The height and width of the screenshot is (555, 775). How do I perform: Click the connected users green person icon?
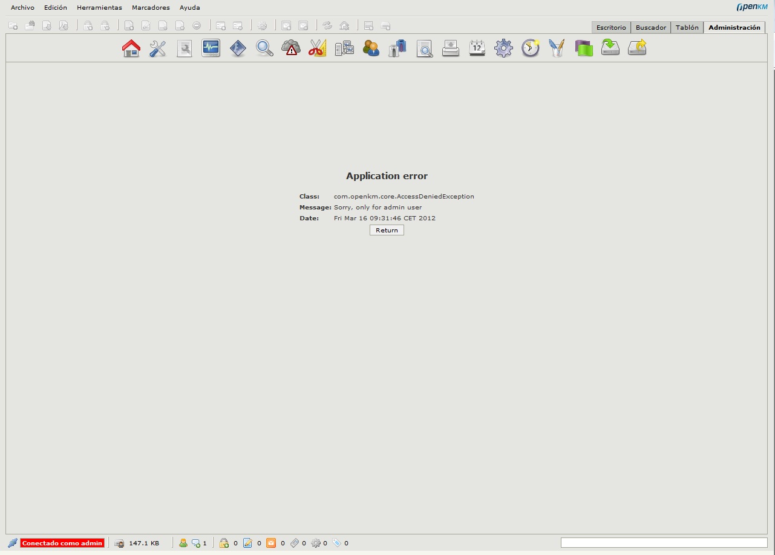click(x=183, y=543)
